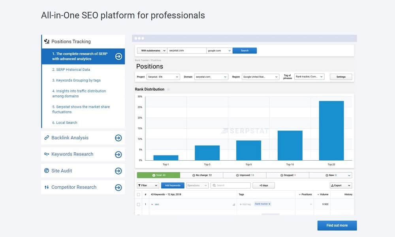Click the Add tag link in seo row
The height and width of the screenshot is (237, 395).
point(245,204)
